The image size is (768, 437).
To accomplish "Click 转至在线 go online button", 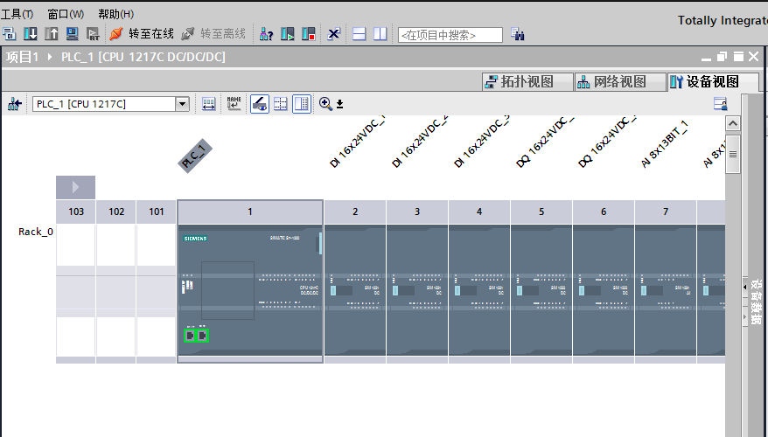I will (143, 34).
